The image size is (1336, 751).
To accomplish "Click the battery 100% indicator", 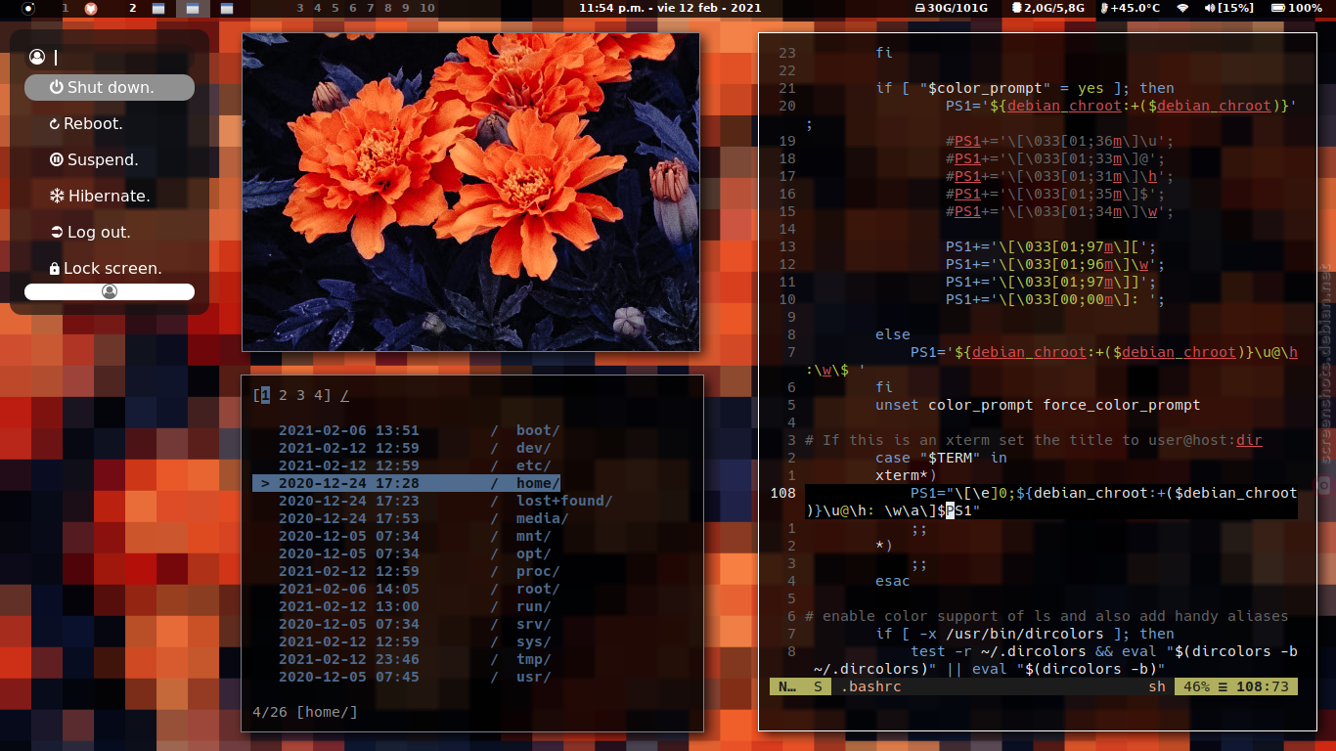I will [1297, 8].
